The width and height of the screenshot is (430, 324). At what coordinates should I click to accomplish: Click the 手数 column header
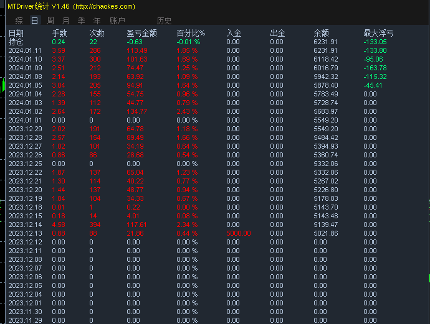point(59,33)
